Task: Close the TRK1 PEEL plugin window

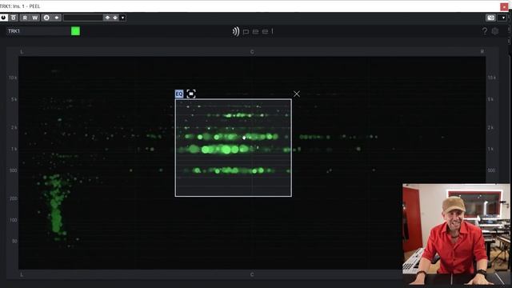Action: click(504, 6)
